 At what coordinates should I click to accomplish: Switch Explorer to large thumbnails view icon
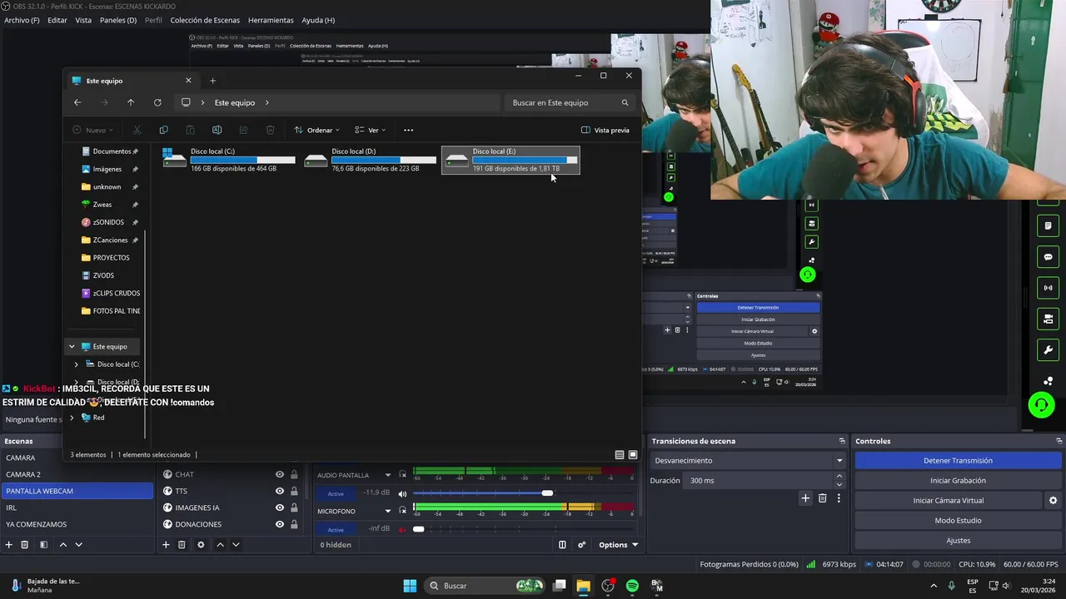(633, 455)
